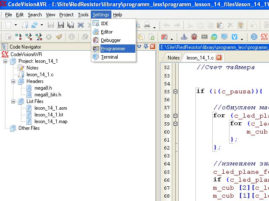269x201 pixels.
Task: Select Terminal in Settings menu
Action: coord(113,57)
